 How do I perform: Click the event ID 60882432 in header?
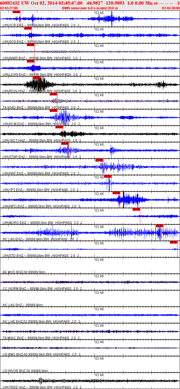pos(10,3)
